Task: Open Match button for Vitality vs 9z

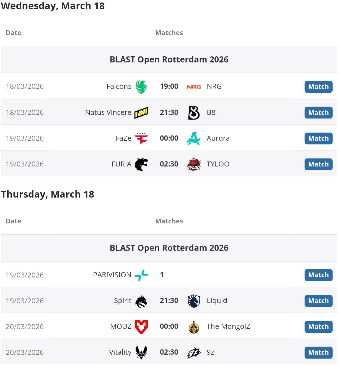Action: pyautogui.click(x=318, y=352)
